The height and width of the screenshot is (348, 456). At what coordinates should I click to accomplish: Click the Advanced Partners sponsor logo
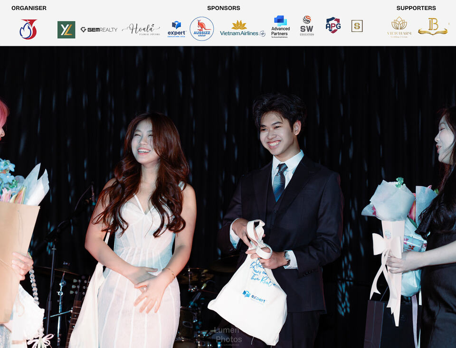click(x=280, y=27)
